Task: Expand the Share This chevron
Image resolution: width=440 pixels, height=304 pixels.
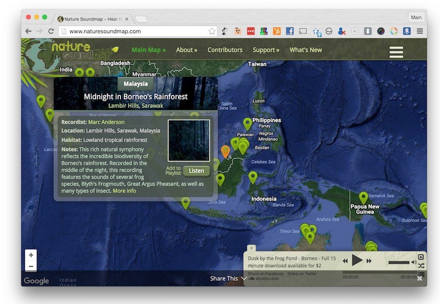Action: pyautogui.click(x=244, y=279)
